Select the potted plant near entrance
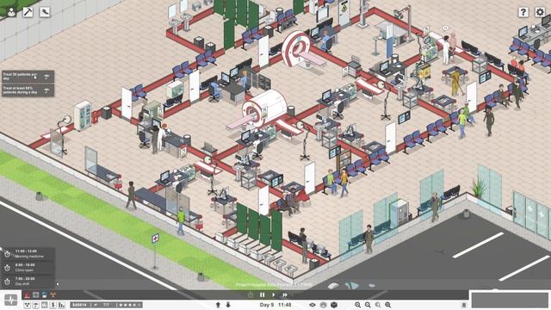Screen dimensions: 551x310 [x=479, y=187]
